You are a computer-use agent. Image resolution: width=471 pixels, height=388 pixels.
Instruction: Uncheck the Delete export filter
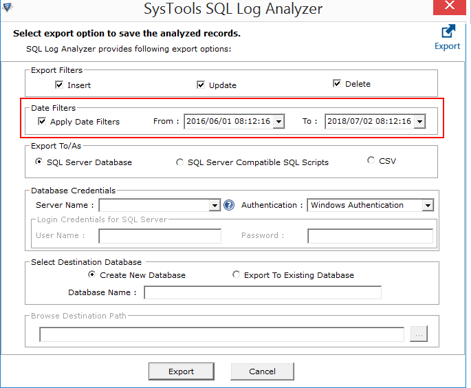337,83
